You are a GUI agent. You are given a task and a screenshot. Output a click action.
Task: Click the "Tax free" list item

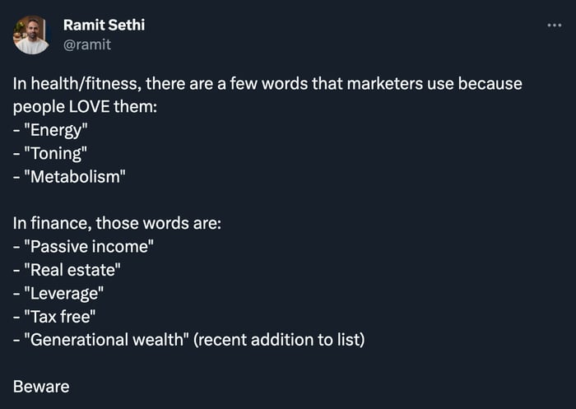tap(54, 317)
